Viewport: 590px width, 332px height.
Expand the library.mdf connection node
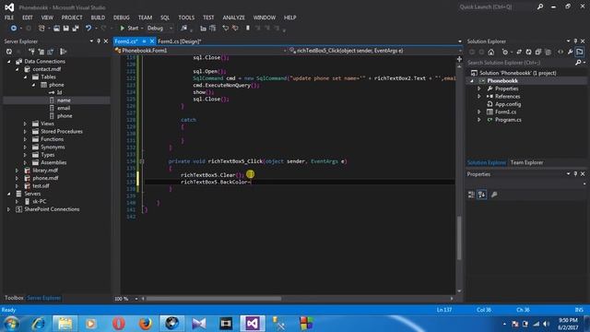(17, 170)
